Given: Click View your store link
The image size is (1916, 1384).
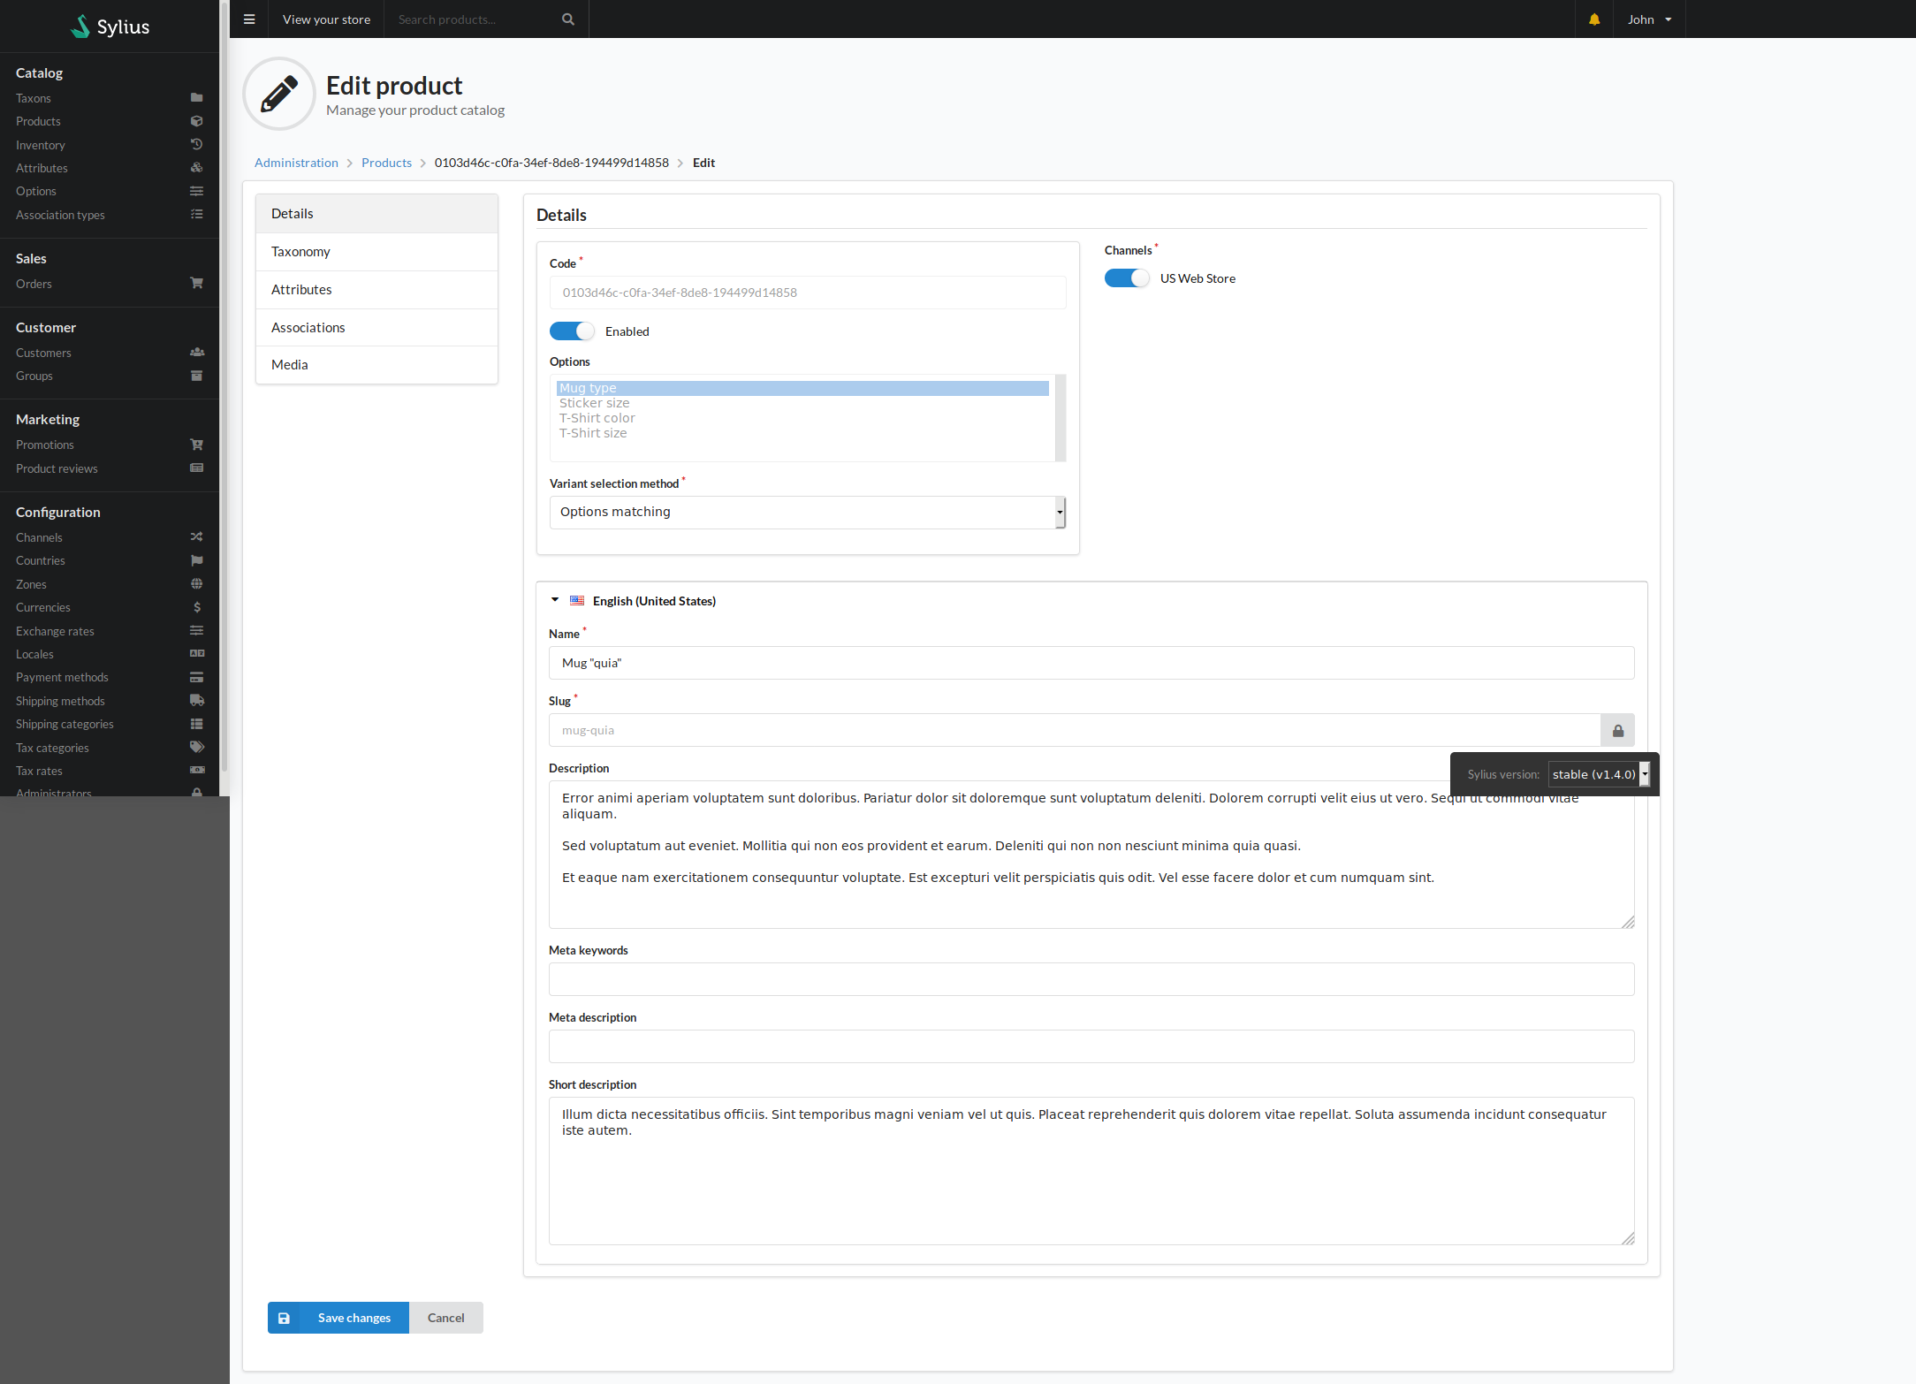Looking at the screenshot, I should 326,19.
